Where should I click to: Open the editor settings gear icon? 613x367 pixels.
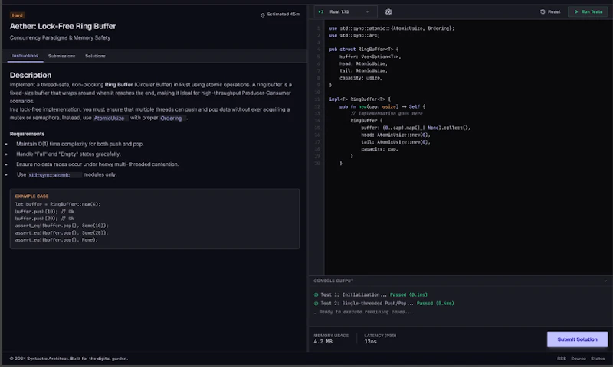388,12
